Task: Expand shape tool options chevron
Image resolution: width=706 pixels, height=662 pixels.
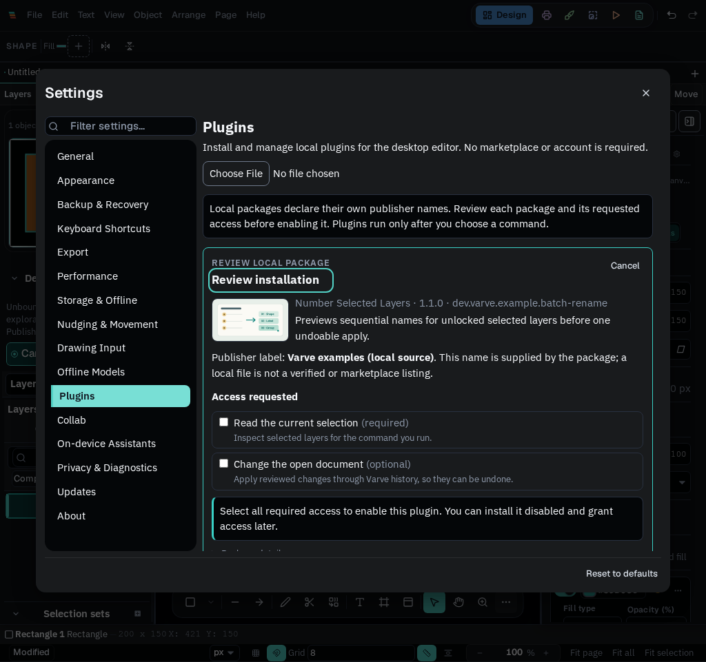Action: tap(211, 602)
